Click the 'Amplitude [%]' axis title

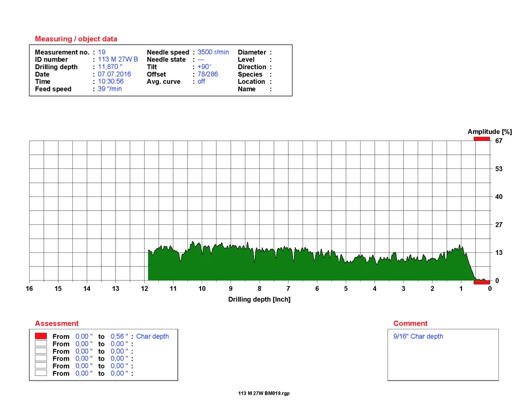[489, 131]
